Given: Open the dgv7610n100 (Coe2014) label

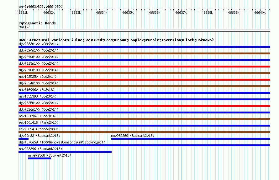Looking at the screenshot, I should (x=39, y=57).
